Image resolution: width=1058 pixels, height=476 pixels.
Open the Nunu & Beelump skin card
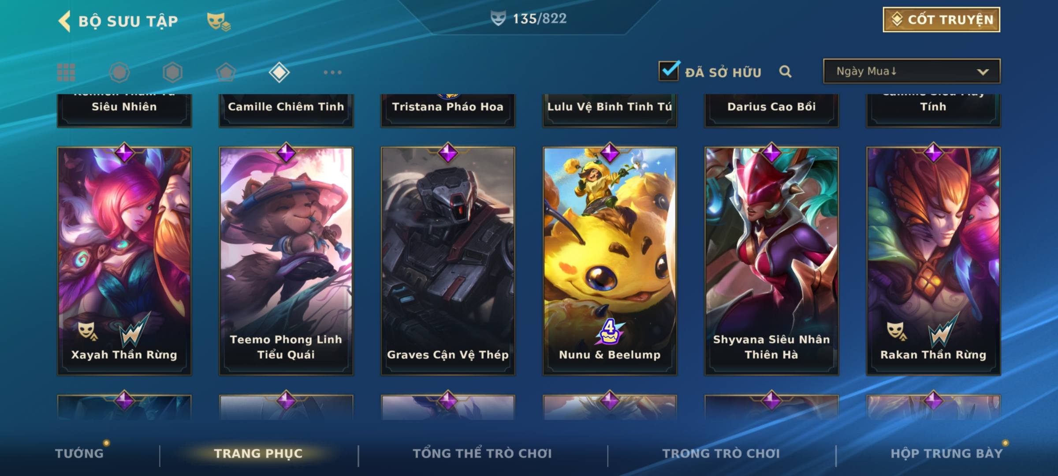tap(610, 261)
